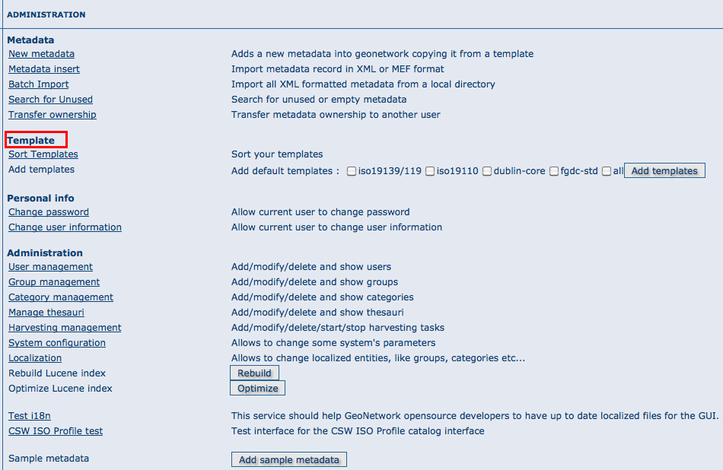Image resolution: width=723 pixels, height=470 pixels.
Task: Open the Sort Templates link
Action: pyautogui.click(x=43, y=154)
